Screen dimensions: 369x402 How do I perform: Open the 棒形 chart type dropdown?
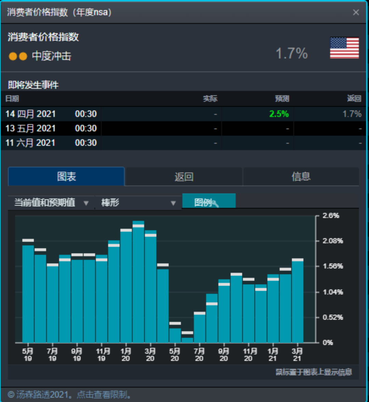pyautogui.click(x=138, y=203)
